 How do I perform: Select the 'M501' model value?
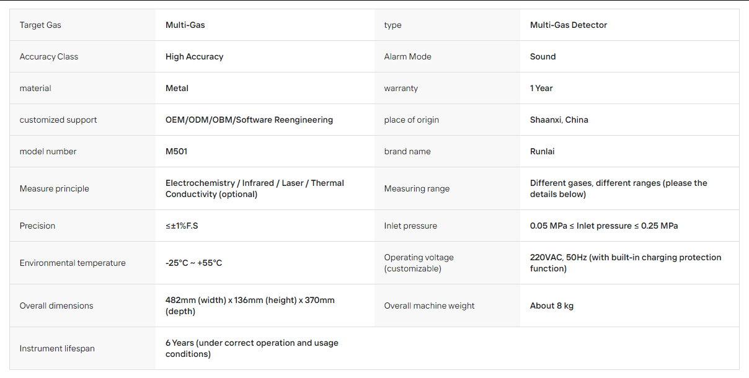[176, 151]
